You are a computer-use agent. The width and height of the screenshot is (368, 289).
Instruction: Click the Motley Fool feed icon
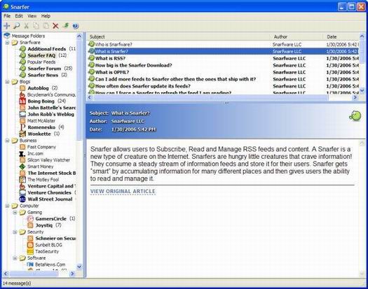[x=22, y=180]
